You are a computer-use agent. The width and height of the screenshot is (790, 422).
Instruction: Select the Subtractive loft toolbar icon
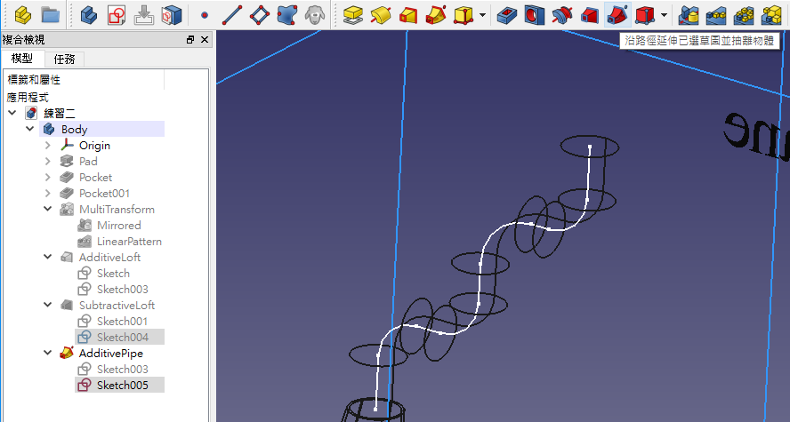(x=590, y=16)
